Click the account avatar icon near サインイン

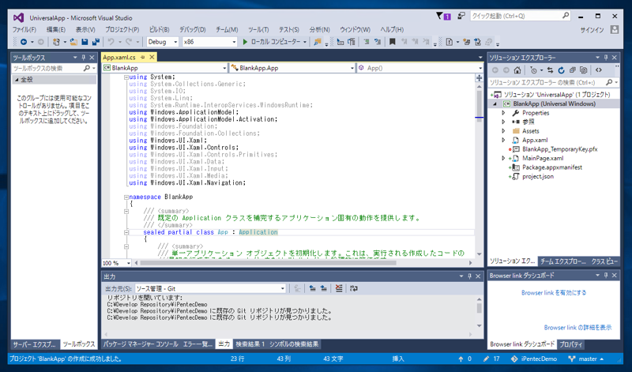pyautogui.click(x=615, y=29)
